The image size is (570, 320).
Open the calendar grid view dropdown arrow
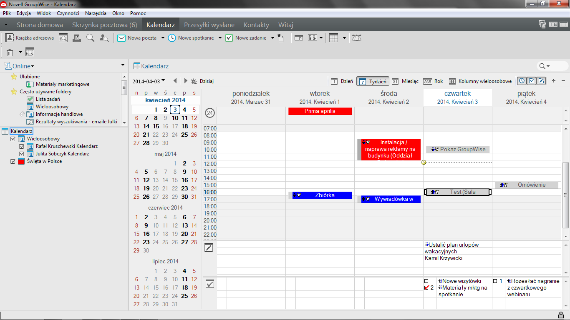point(344,38)
